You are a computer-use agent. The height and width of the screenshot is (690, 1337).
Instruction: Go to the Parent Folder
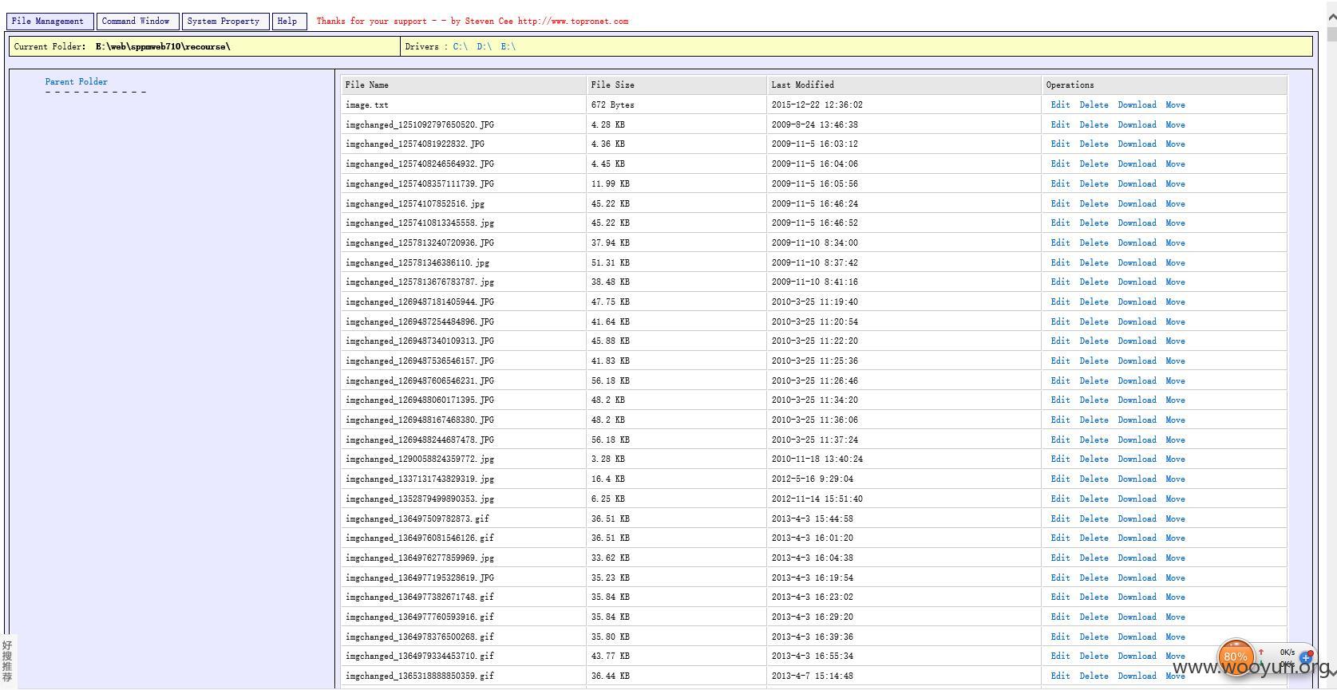[x=77, y=81]
